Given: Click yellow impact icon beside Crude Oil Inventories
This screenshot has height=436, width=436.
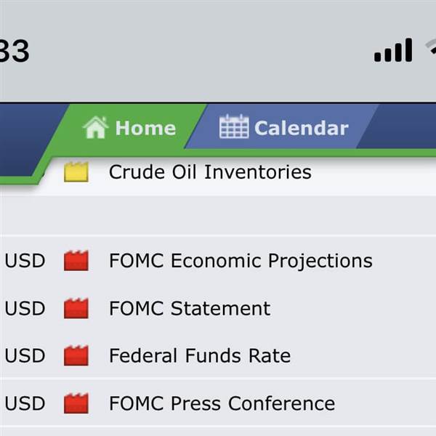Looking at the screenshot, I should tap(76, 171).
